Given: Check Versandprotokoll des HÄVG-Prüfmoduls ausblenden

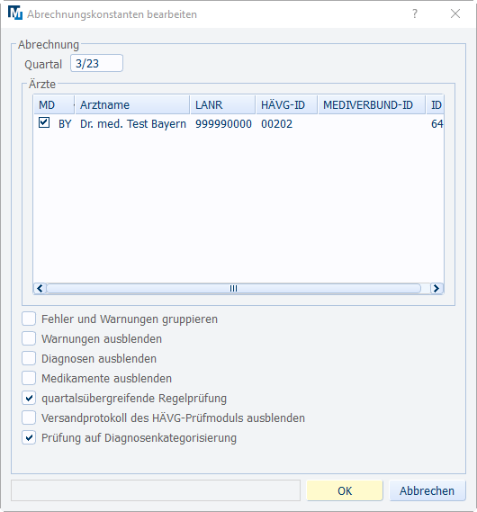Looking at the screenshot, I should 29,418.
